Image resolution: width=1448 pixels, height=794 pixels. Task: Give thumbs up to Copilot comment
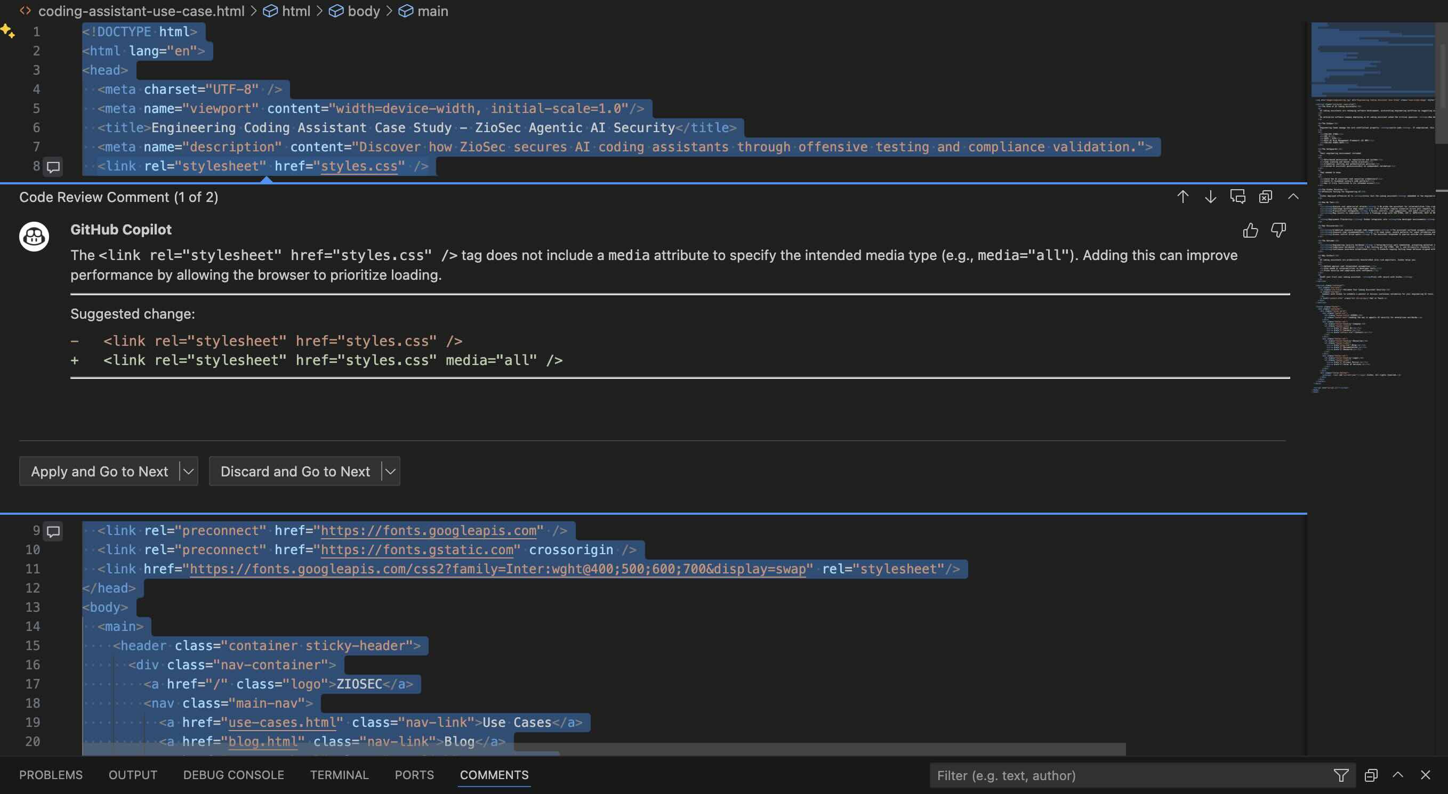1250,230
